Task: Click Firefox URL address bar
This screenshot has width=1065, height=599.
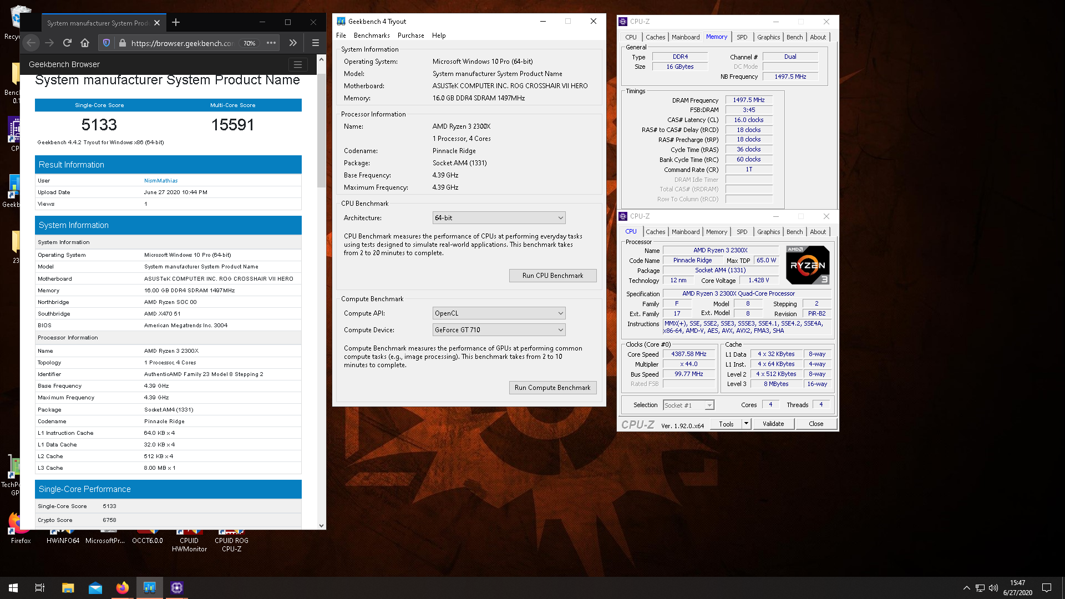Action: click(x=182, y=43)
